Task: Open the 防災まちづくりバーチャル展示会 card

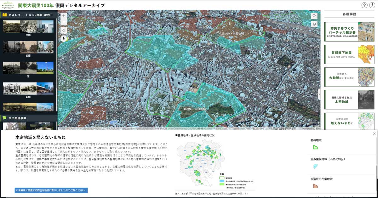Action: [x=349, y=32]
